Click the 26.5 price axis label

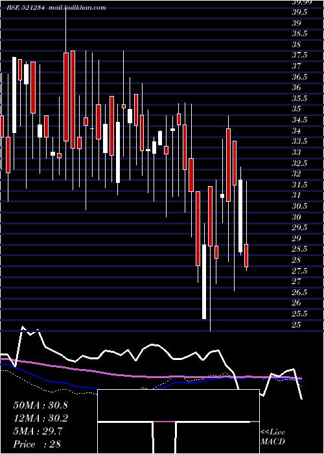[x=299, y=293]
